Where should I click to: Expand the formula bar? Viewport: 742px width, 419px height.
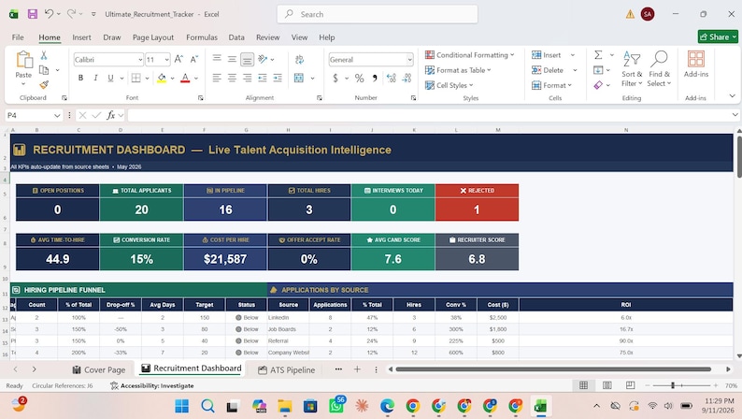[x=735, y=115]
